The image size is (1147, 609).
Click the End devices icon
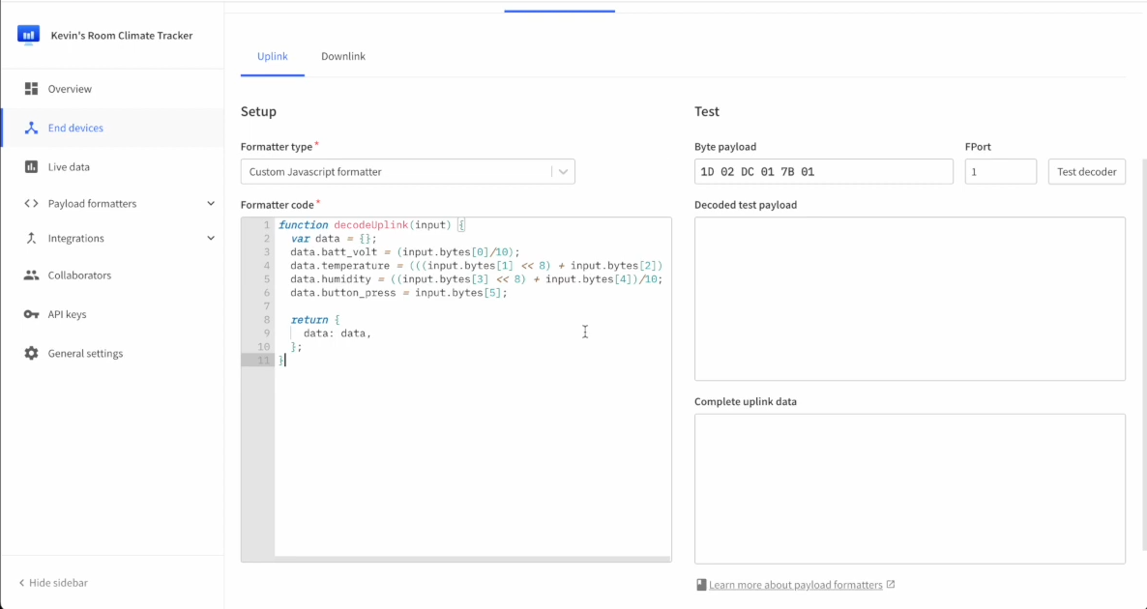31,128
